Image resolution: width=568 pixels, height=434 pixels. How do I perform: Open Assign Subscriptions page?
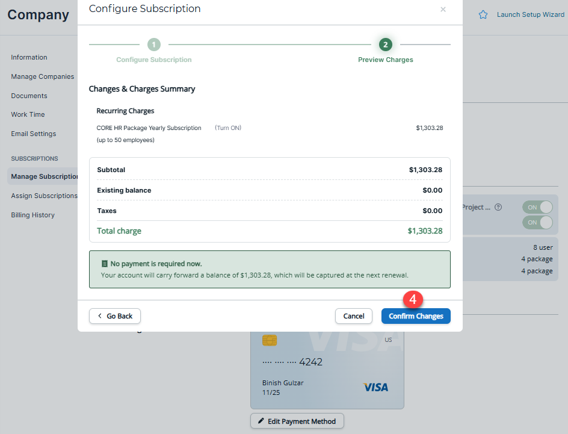click(x=44, y=196)
